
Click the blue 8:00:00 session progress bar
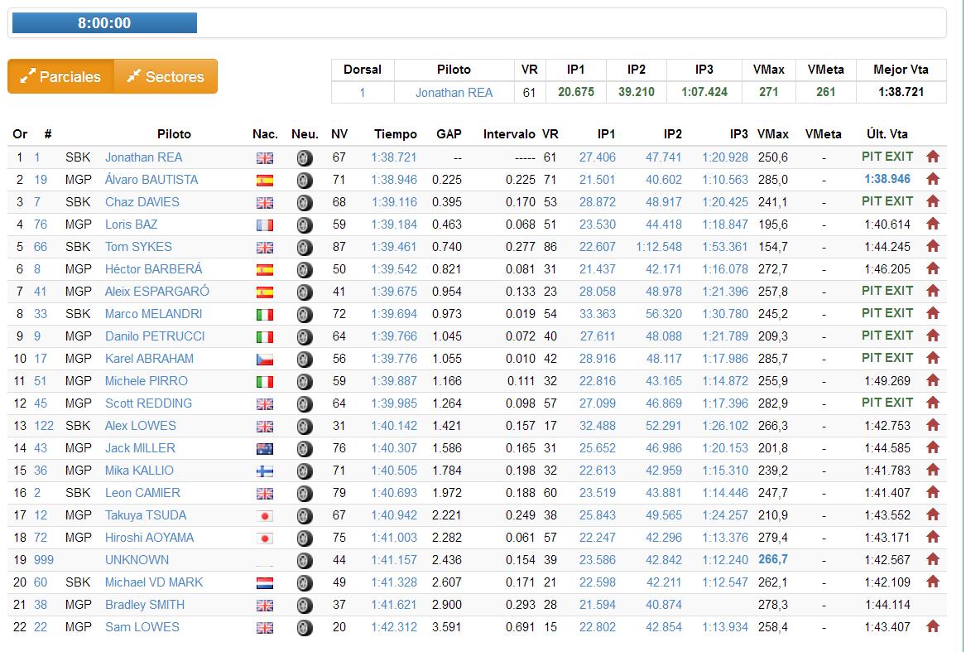pyautogui.click(x=104, y=23)
